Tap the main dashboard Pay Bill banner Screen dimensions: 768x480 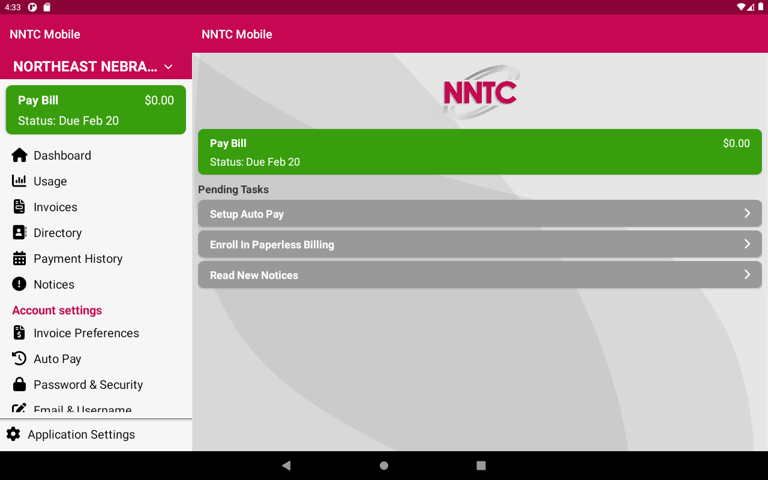click(480, 152)
